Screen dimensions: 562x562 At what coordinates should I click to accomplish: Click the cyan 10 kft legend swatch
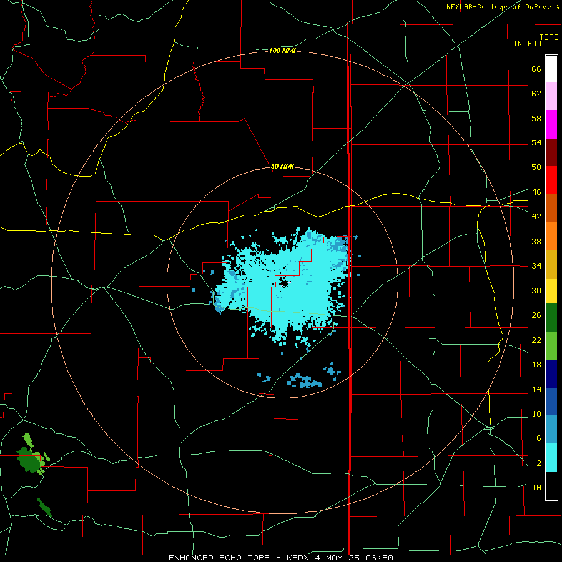click(x=551, y=458)
